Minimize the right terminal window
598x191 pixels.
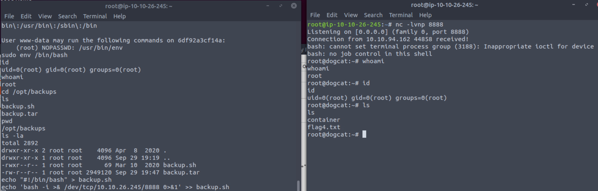pos(574,5)
